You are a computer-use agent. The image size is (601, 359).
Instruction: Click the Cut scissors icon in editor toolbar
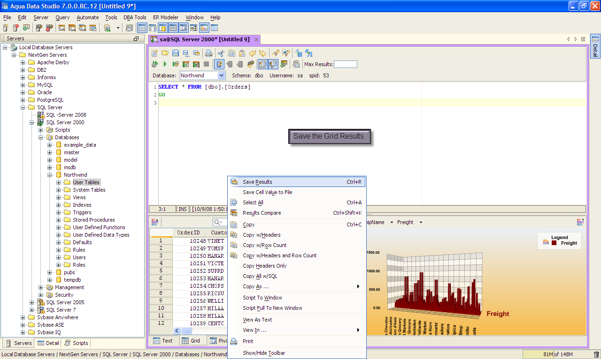point(221,53)
